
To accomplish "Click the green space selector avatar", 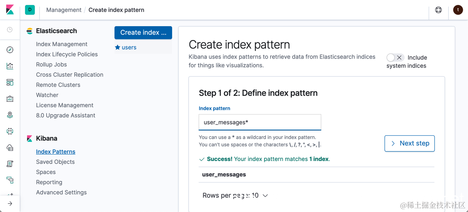I will coord(30,10).
